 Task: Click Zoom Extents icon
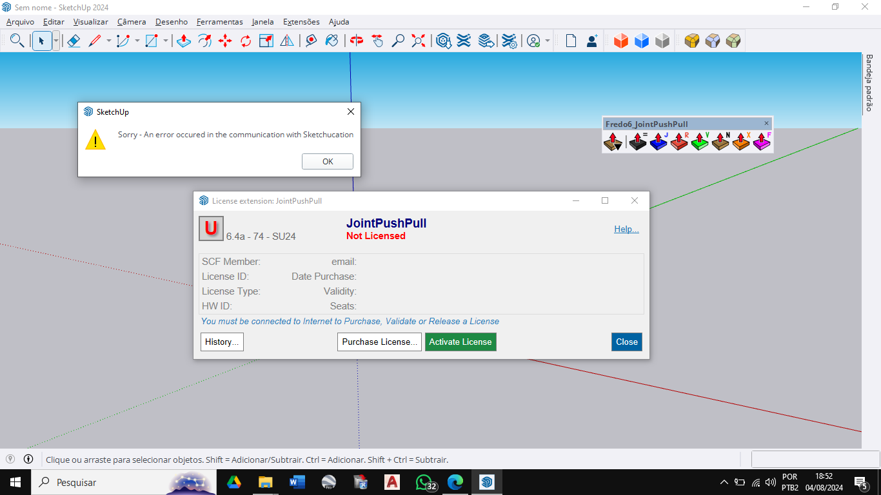coord(419,41)
